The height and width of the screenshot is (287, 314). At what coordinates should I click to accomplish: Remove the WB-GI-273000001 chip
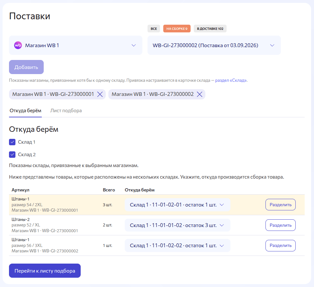[x=100, y=94]
